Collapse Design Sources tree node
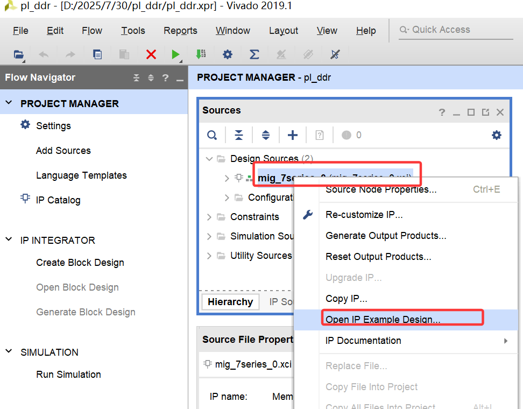 [x=209, y=159]
